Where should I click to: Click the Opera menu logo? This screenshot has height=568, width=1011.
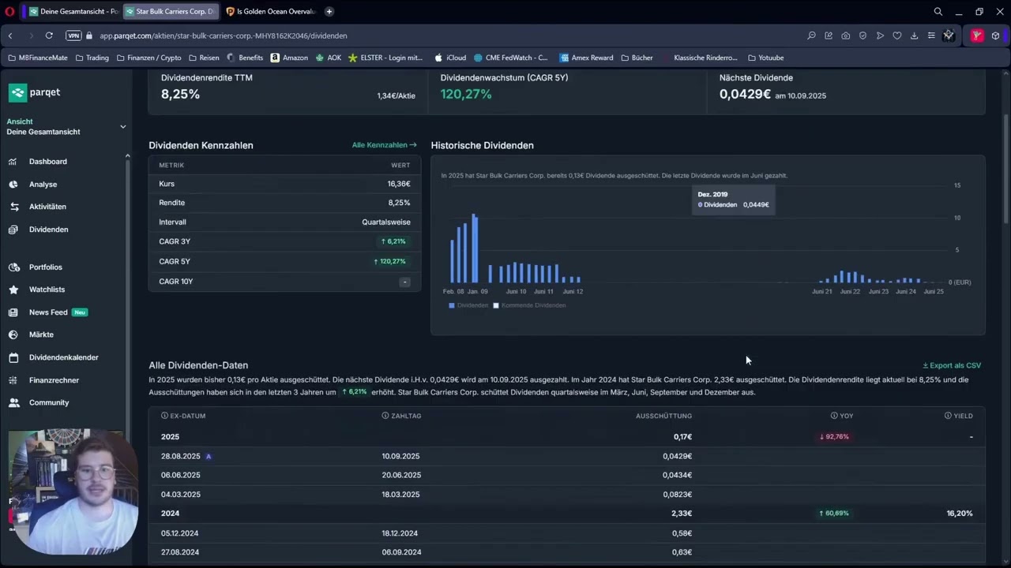coord(9,12)
